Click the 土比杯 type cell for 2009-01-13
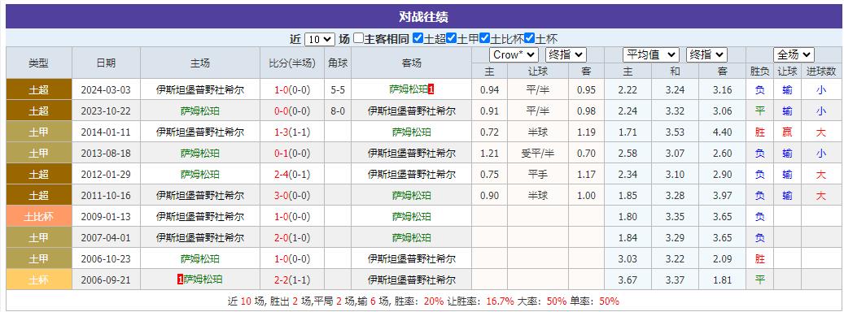Image resolution: width=844 pixels, height=312 pixels. [39, 216]
